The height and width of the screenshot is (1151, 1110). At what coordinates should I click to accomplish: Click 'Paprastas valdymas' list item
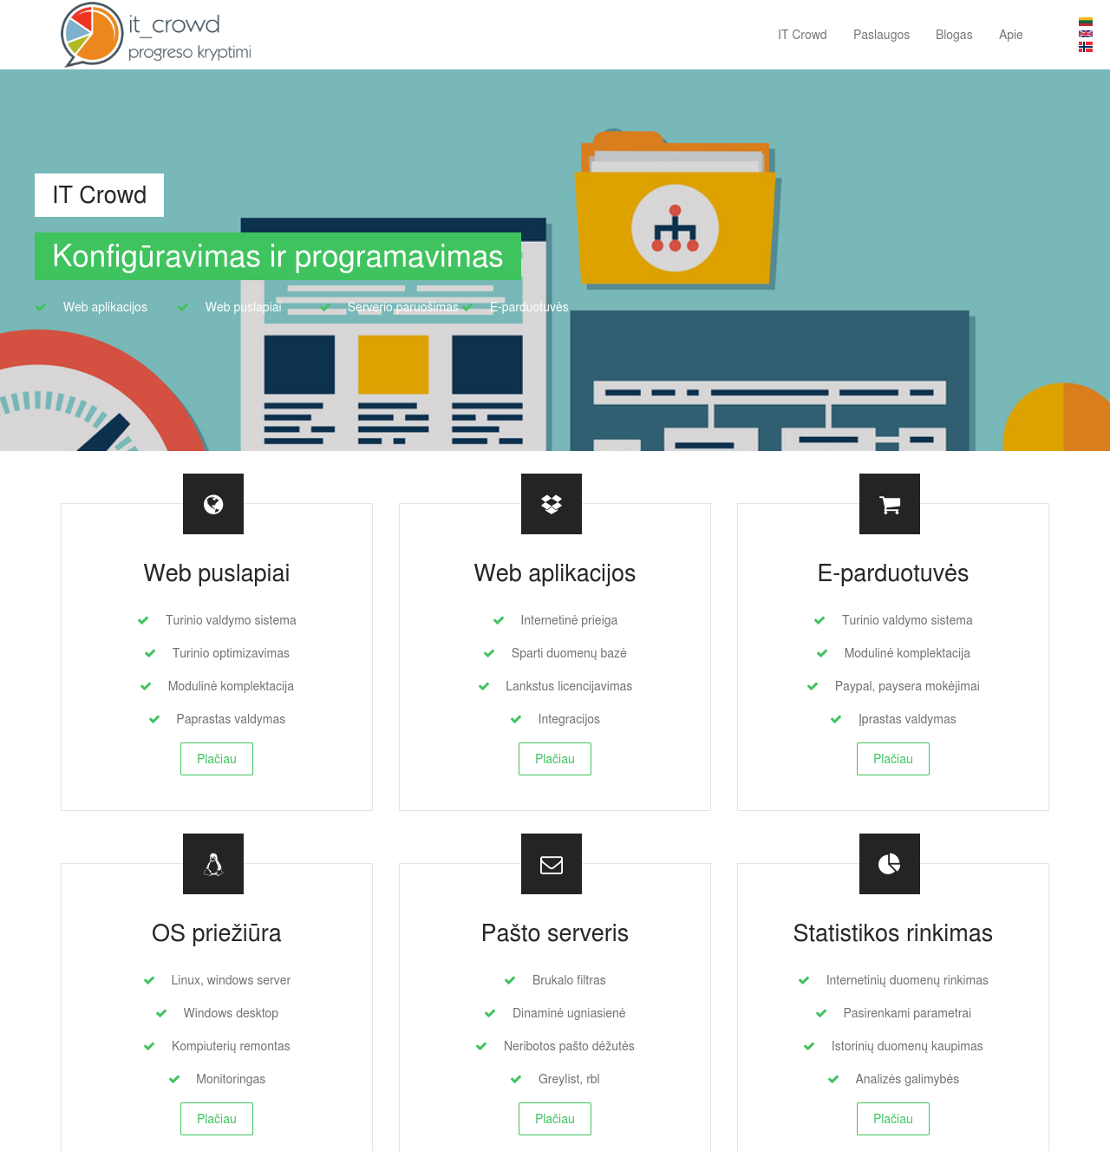pos(231,719)
